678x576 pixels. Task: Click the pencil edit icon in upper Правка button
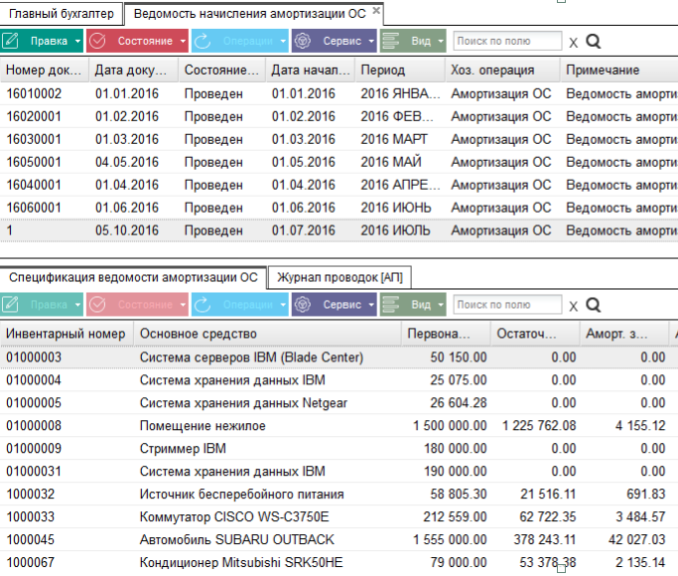(10, 41)
